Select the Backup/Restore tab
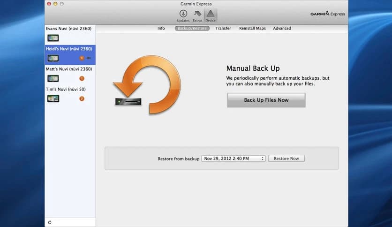 pos(192,28)
